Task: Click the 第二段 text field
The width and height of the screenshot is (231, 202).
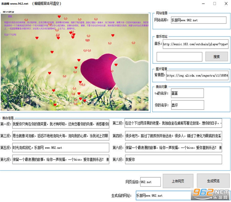Action: [x=173, y=123]
